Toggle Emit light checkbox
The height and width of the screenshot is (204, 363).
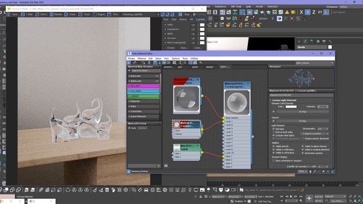pyautogui.click(x=273, y=129)
